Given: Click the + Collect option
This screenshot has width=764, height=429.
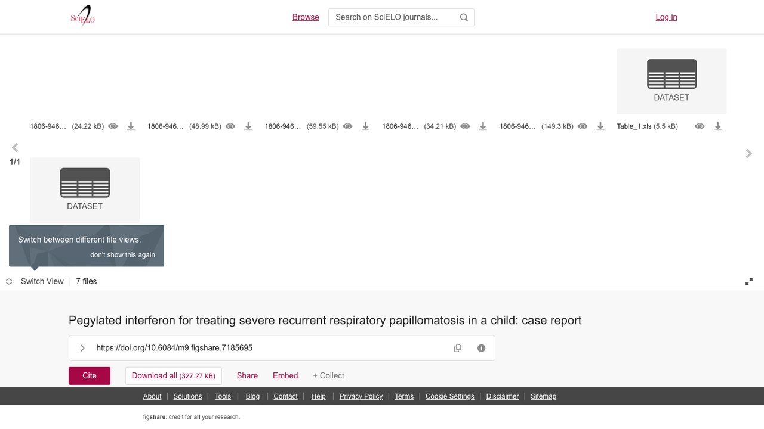Looking at the screenshot, I should coord(328,375).
